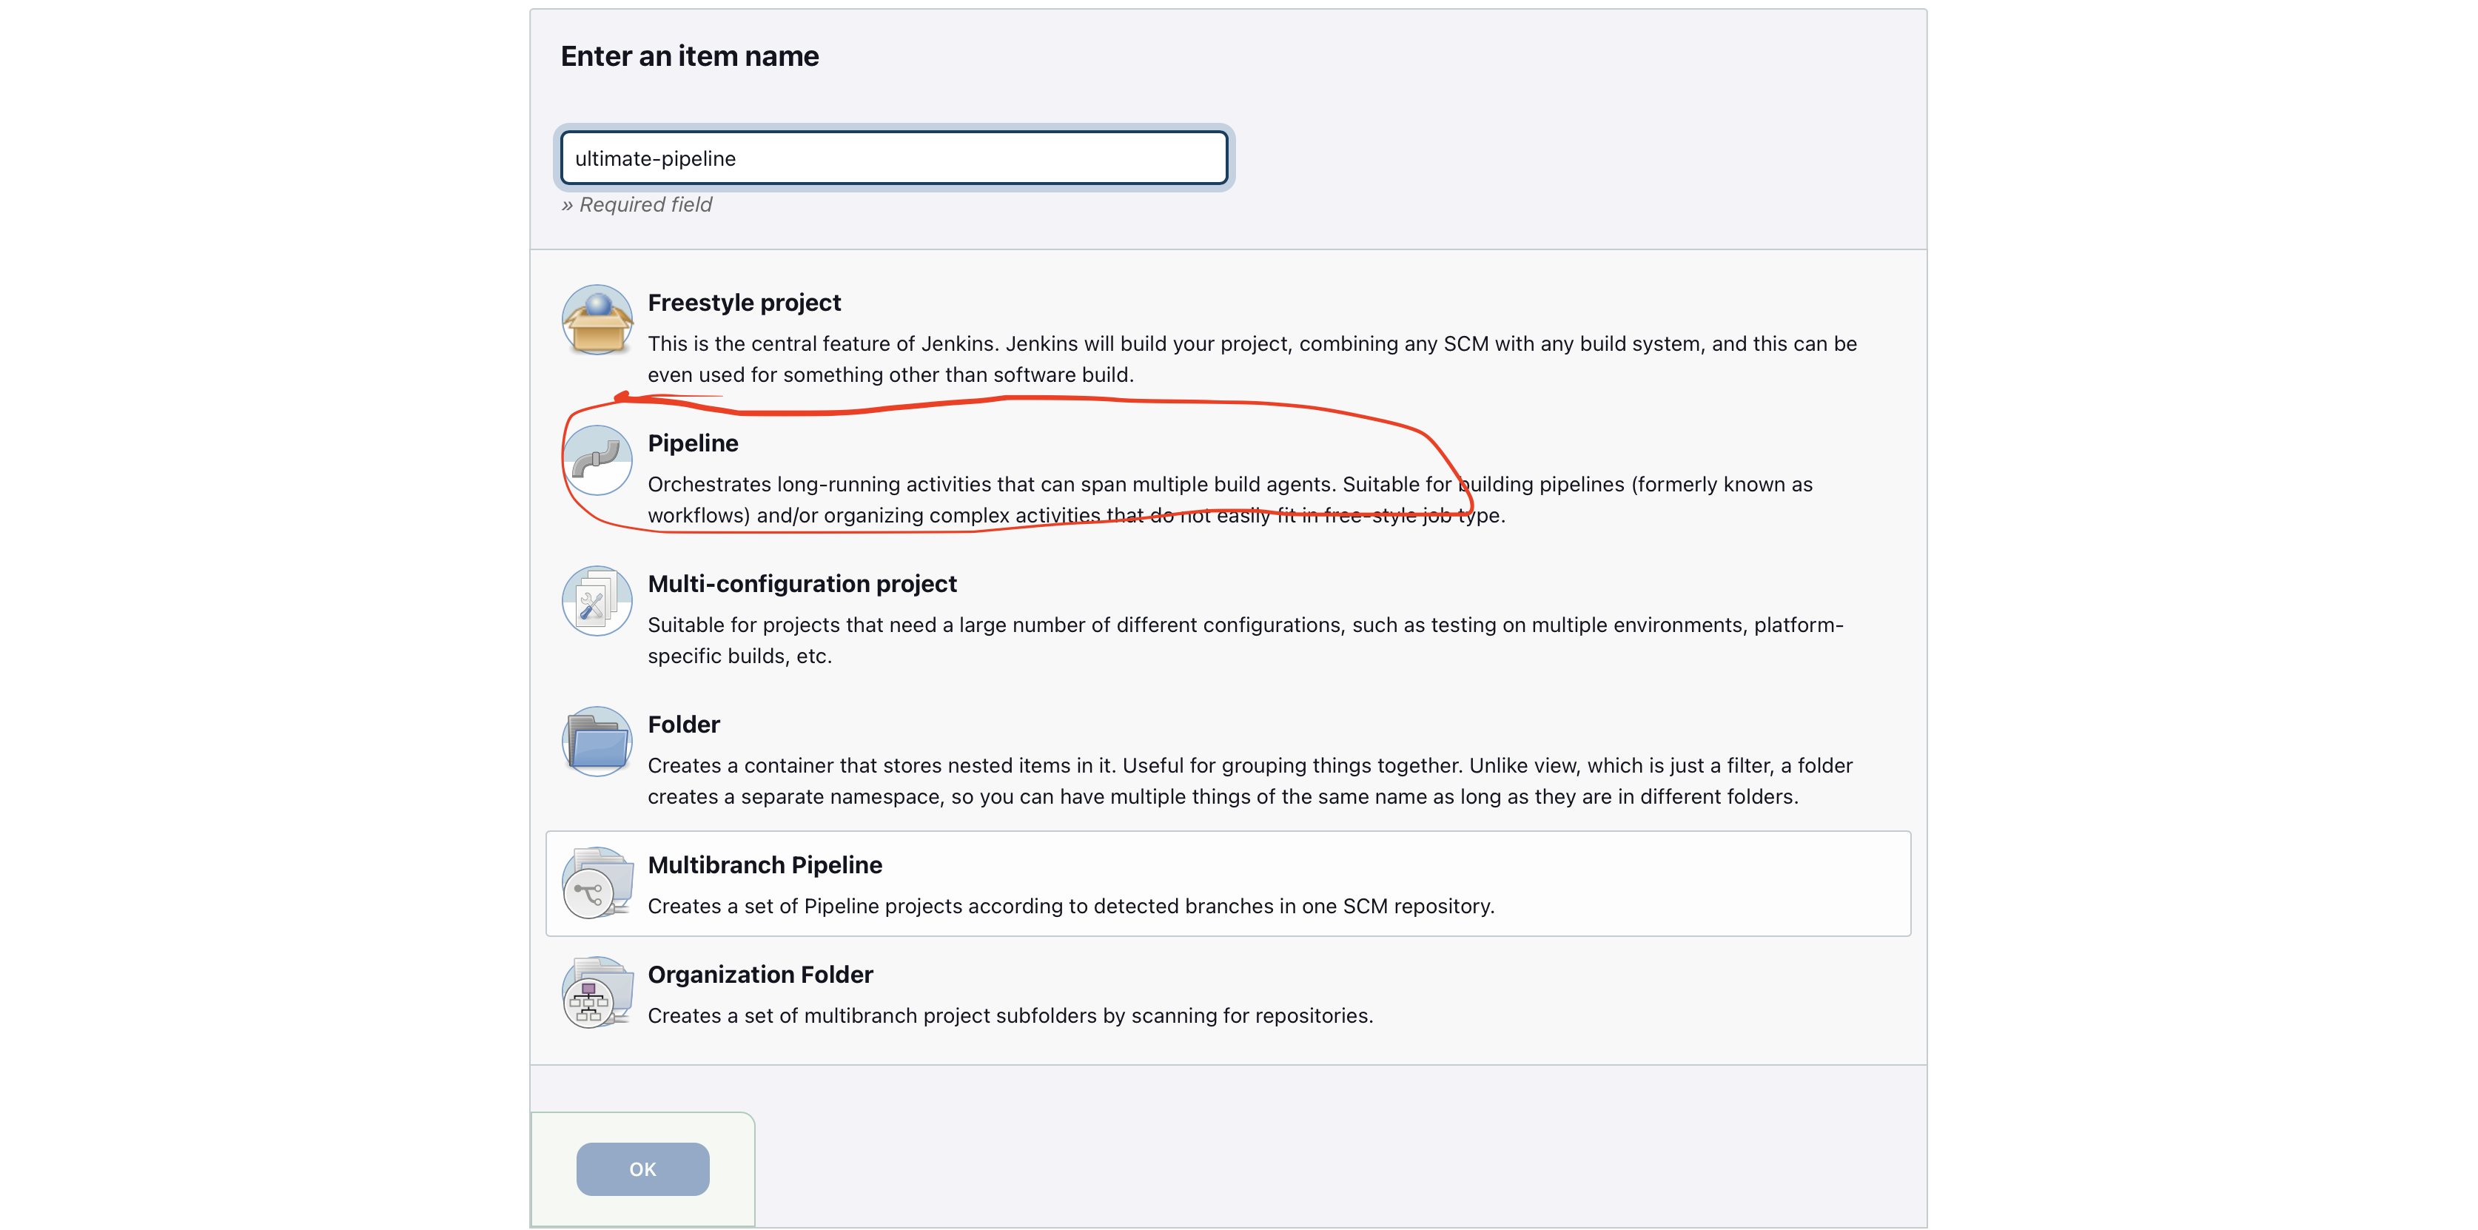Image resolution: width=2478 pixels, height=1230 pixels.
Task: Click the Freestyle project description text
Action: pos(1252,359)
